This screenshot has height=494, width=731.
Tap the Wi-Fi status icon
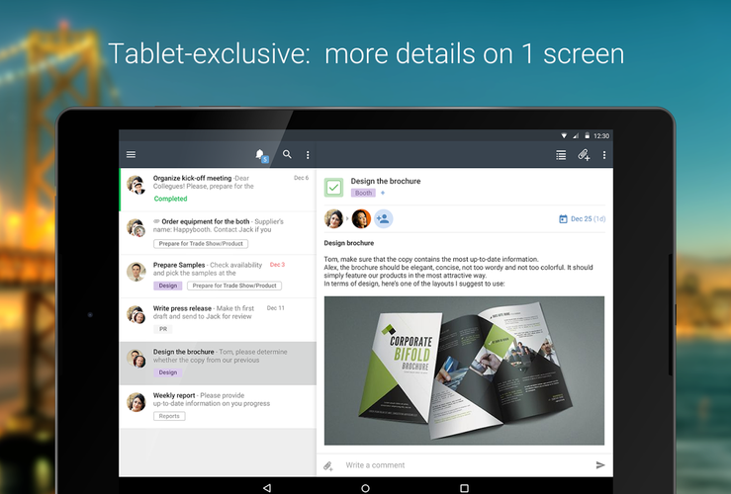(564, 136)
